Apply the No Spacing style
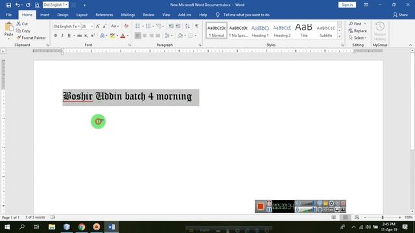Screen dimensions: 415x233 coord(238,30)
